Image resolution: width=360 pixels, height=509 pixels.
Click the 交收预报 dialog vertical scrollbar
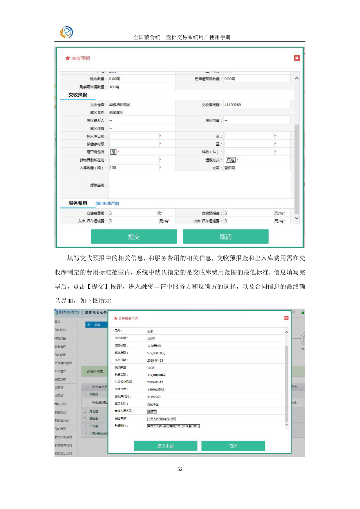click(x=297, y=169)
